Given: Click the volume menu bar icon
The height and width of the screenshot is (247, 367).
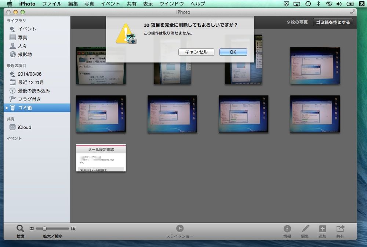Looking at the screenshot, I should (x=339, y=4).
